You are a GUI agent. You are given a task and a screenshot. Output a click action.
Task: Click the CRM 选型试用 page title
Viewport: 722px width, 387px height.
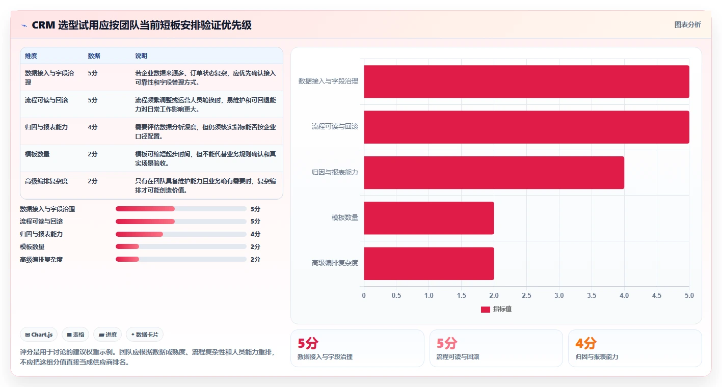(x=142, y=25)
